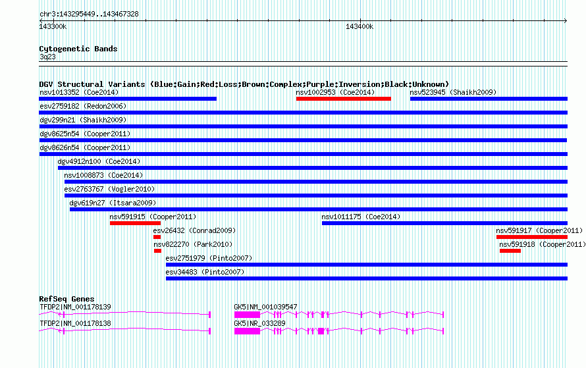This screenshot has width=586, height=368.
Task: Click the 143400k ruler label
Action: coord(360,27)
